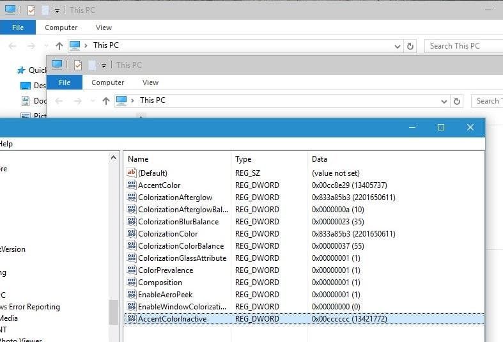The height and width of the screenshot is (342, 503).
Task: Open View tab in back Explorer window
Action: [104, 27]
